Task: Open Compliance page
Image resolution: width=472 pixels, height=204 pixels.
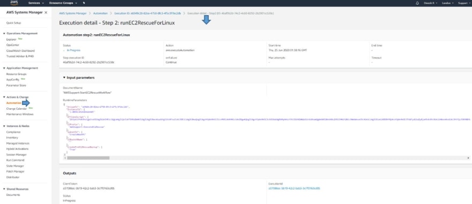Action: click(x=13, y=132)
